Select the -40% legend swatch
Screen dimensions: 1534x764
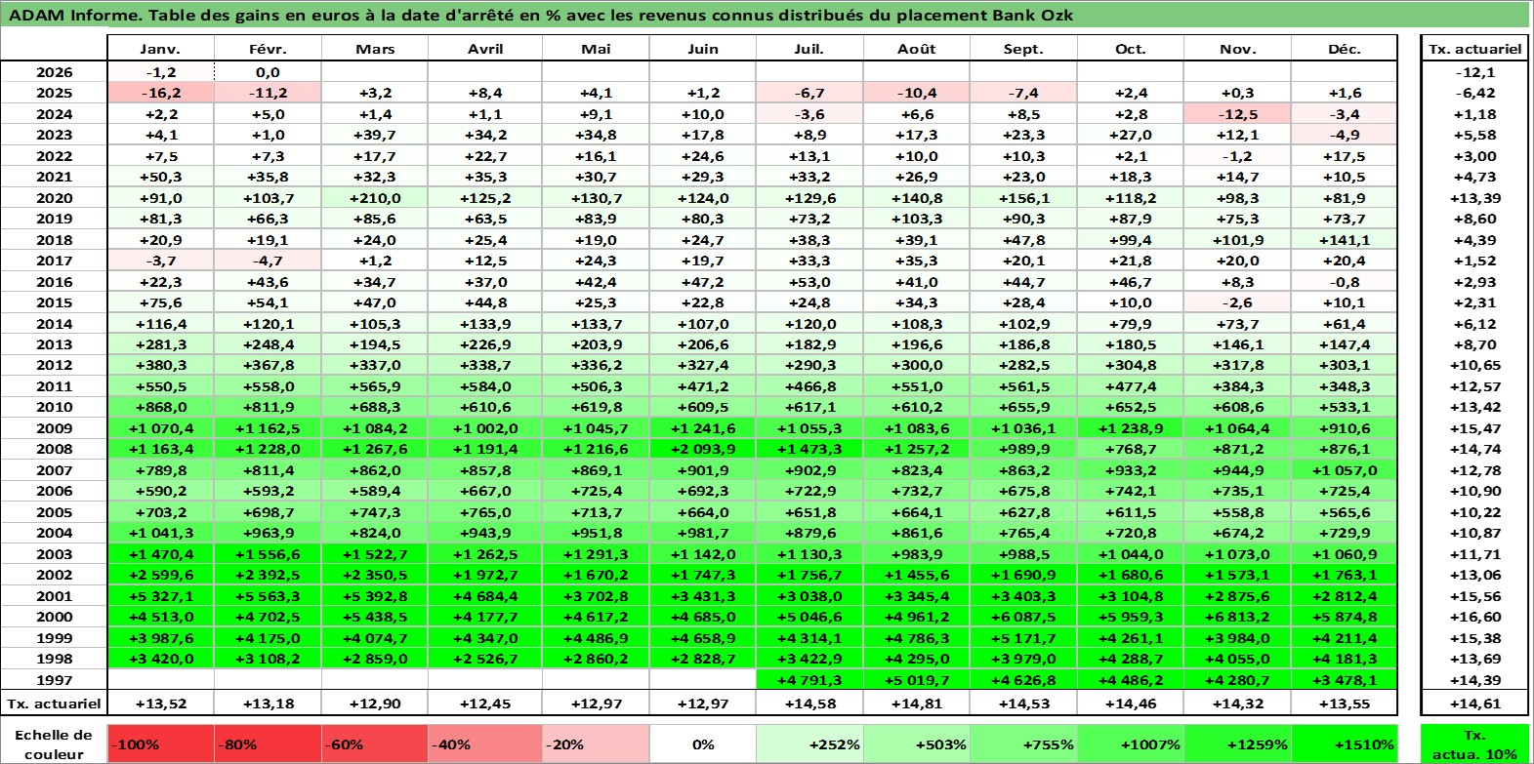485,744
